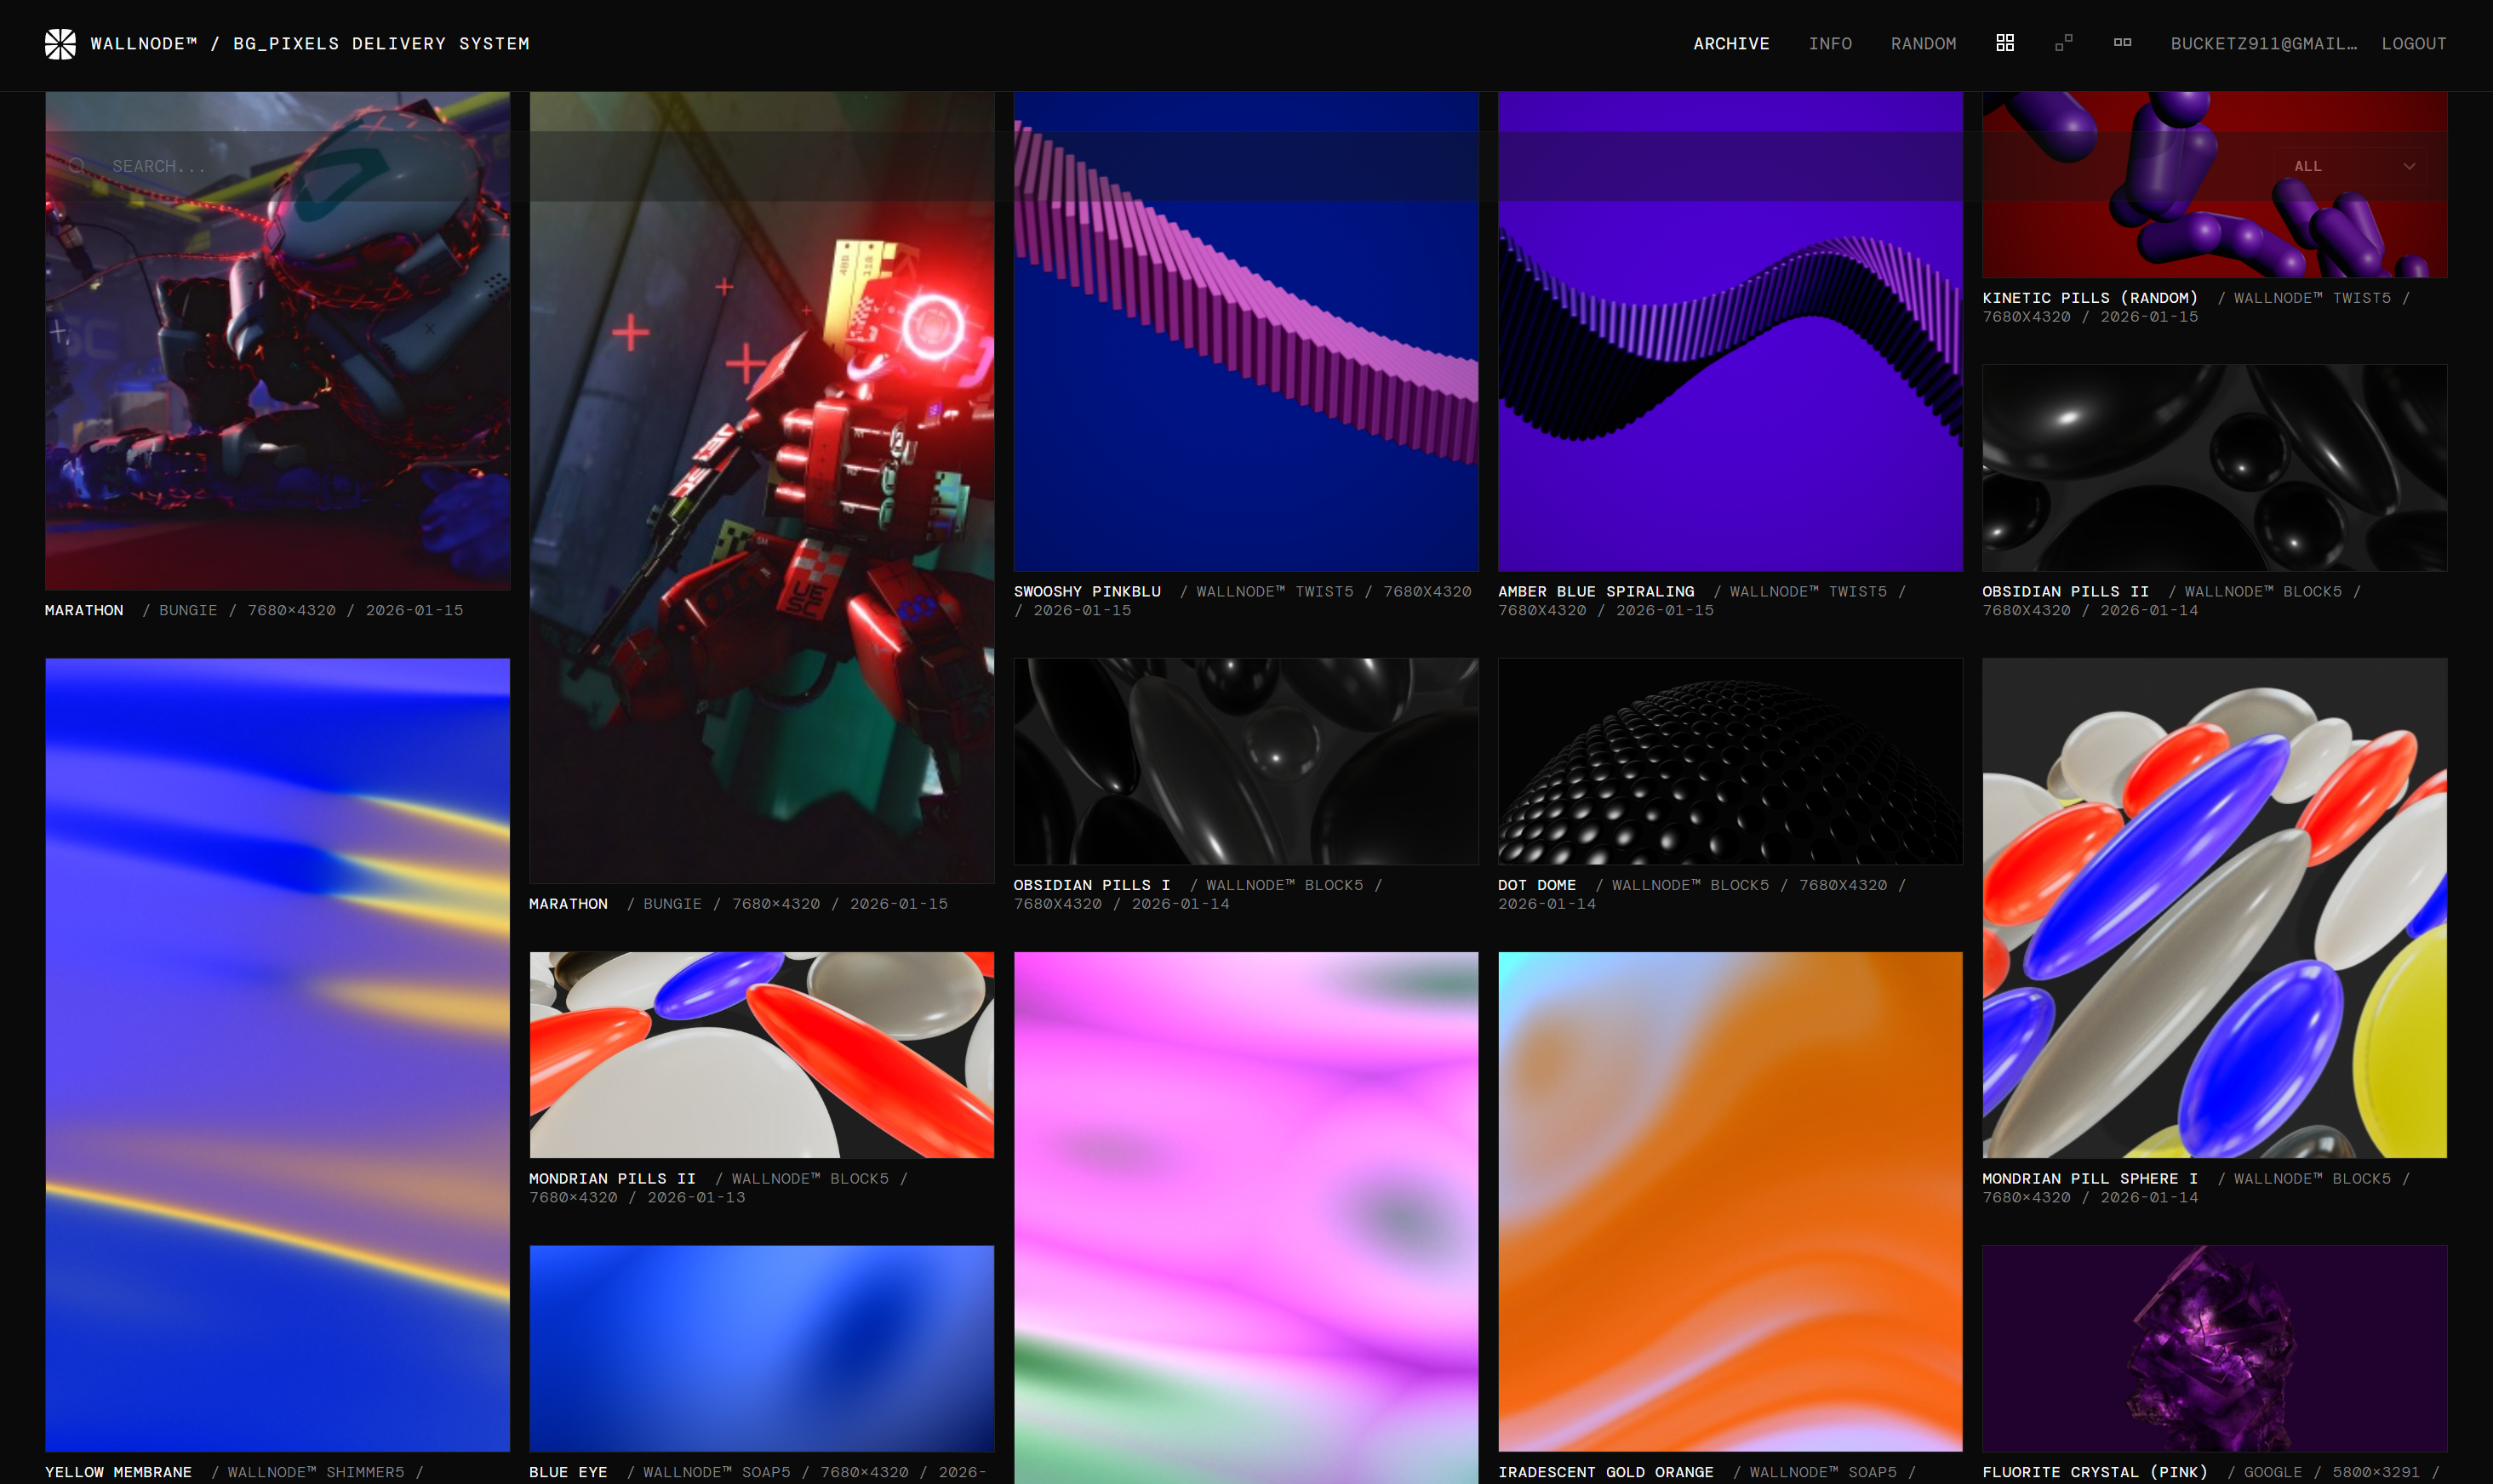Open Obsidian Pills II thumbnail
The height and width of the screenshot is (1484, 2493).
[2214, 468]
